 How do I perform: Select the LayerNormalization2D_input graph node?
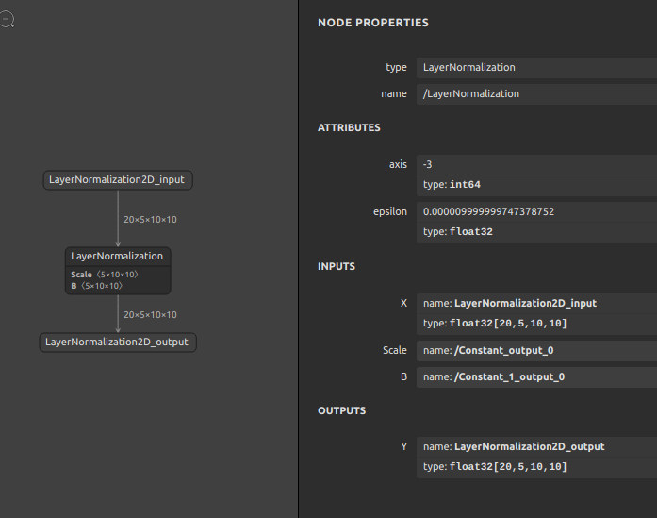118,180
